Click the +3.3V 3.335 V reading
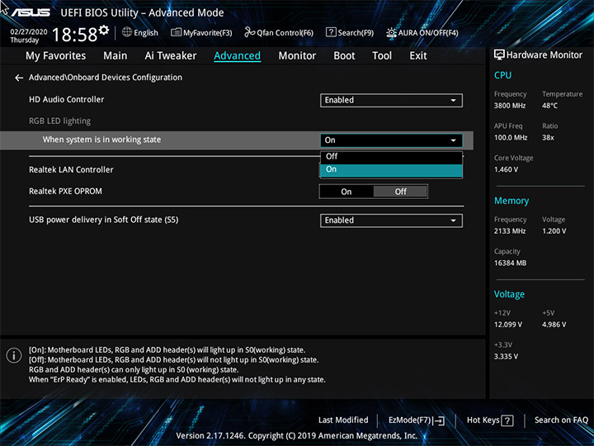Image resolution: width=594 pixels, height=446 pixels. (x=506, y=357)
